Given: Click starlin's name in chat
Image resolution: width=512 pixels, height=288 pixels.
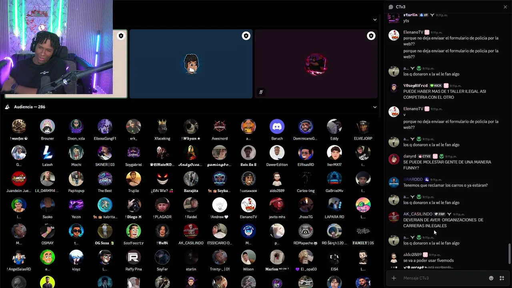Looking at the screenshot, I should (x=410, y=15).
